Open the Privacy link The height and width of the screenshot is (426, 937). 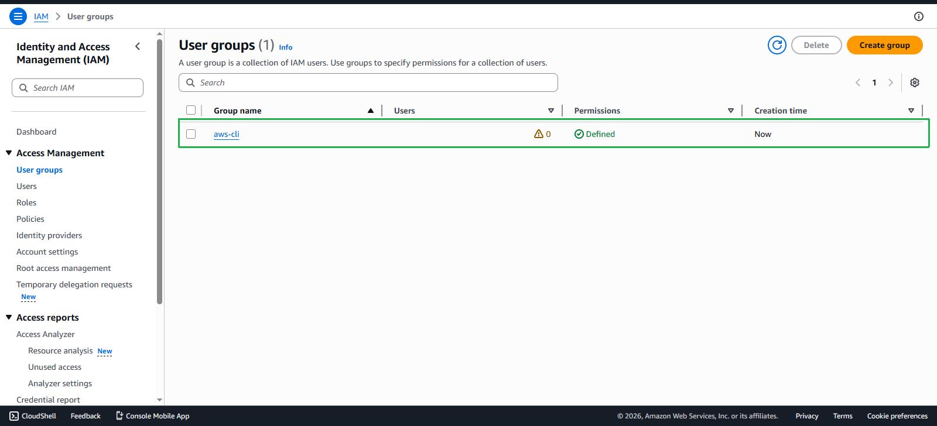pyautogui.click(x=807, y=416)
